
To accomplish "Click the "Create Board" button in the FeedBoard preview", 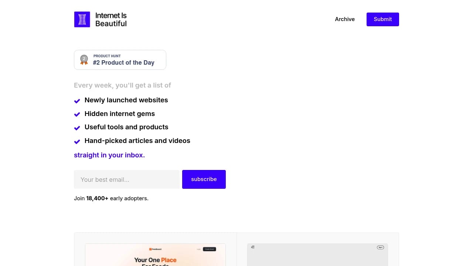I will (x=210, y=249).
